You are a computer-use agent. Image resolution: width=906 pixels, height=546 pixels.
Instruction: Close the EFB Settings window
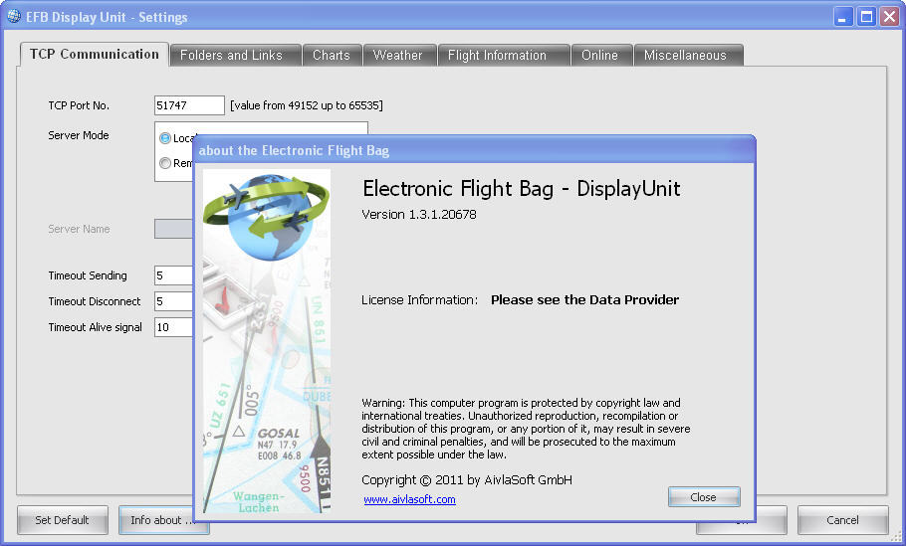(x=889, y=17)
